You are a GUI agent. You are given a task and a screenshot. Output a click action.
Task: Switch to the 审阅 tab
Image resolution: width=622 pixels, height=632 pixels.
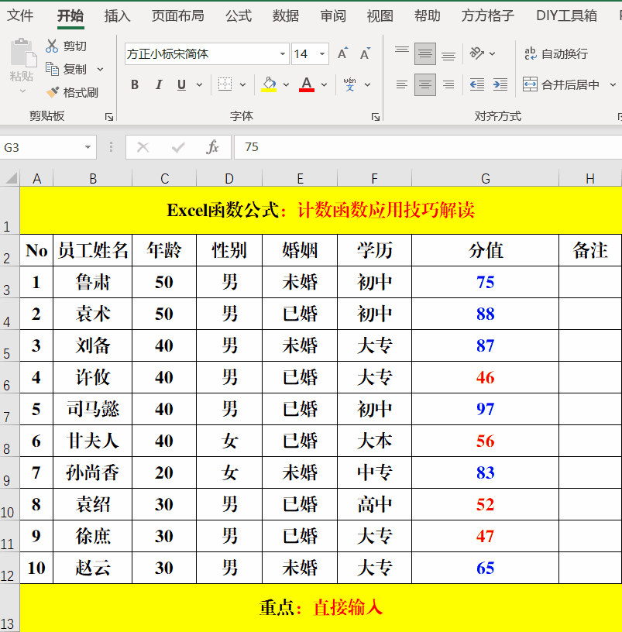coord(332,15)
